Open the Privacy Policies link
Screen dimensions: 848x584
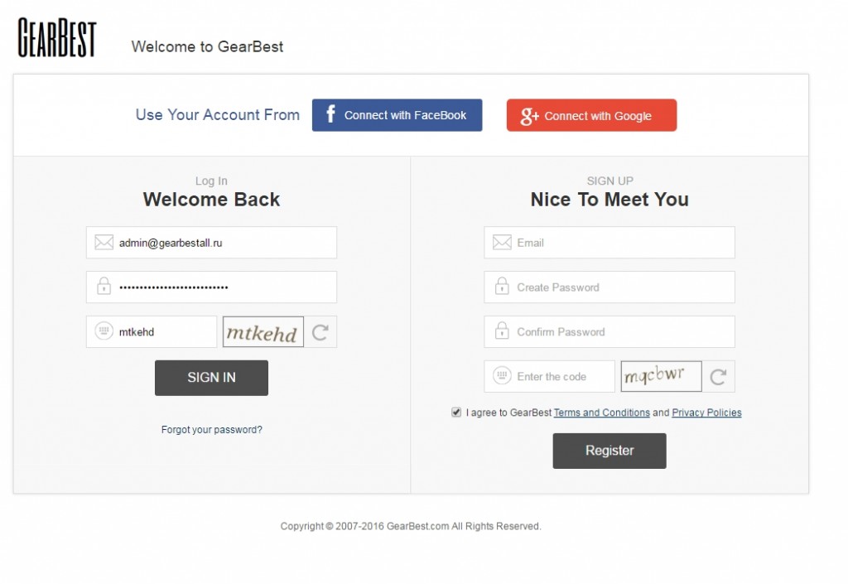[706, 413]
